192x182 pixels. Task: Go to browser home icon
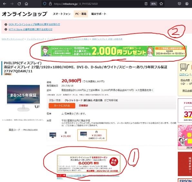(x=26, y=4)
